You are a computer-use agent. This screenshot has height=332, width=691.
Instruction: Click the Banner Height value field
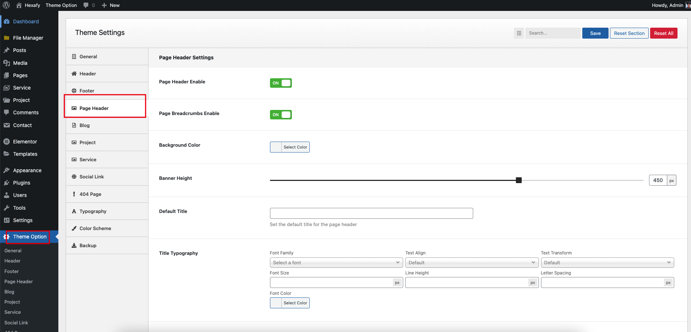tap(658, 180)
